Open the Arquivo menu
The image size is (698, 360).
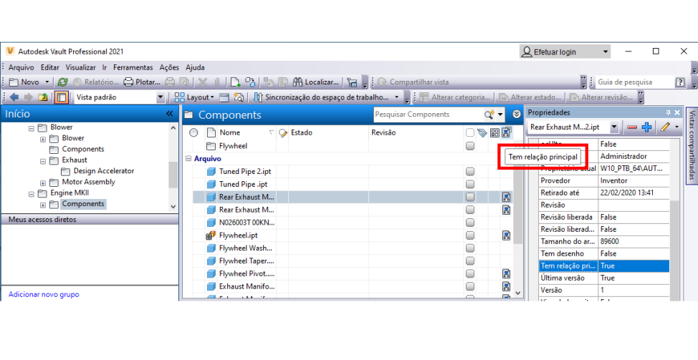[x=21, y=67]
